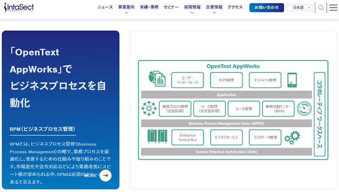
Task: Open the search magnifier icon
Action: tap(321, 8)
